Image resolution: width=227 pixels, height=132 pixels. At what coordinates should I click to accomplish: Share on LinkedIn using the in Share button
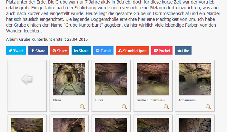point(81,50)
